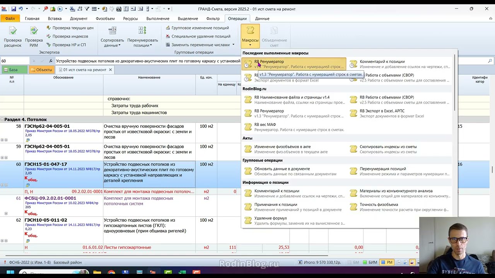
Task: Run RB вес МАФ macro
Action: tap(294, 127)
